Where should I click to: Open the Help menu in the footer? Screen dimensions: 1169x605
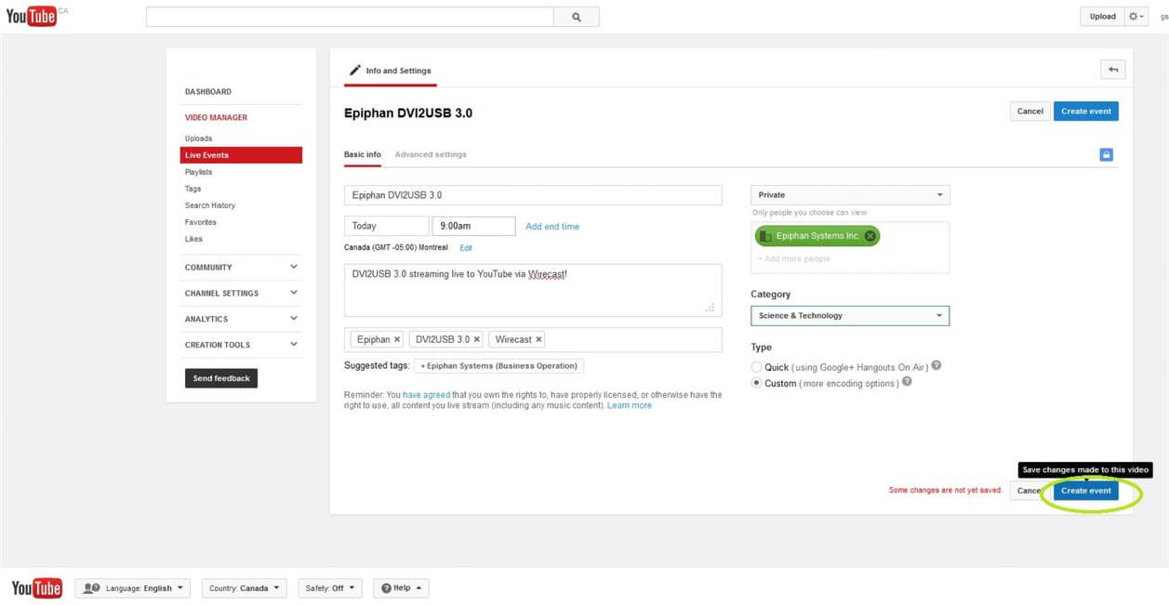tap(401, 588)
